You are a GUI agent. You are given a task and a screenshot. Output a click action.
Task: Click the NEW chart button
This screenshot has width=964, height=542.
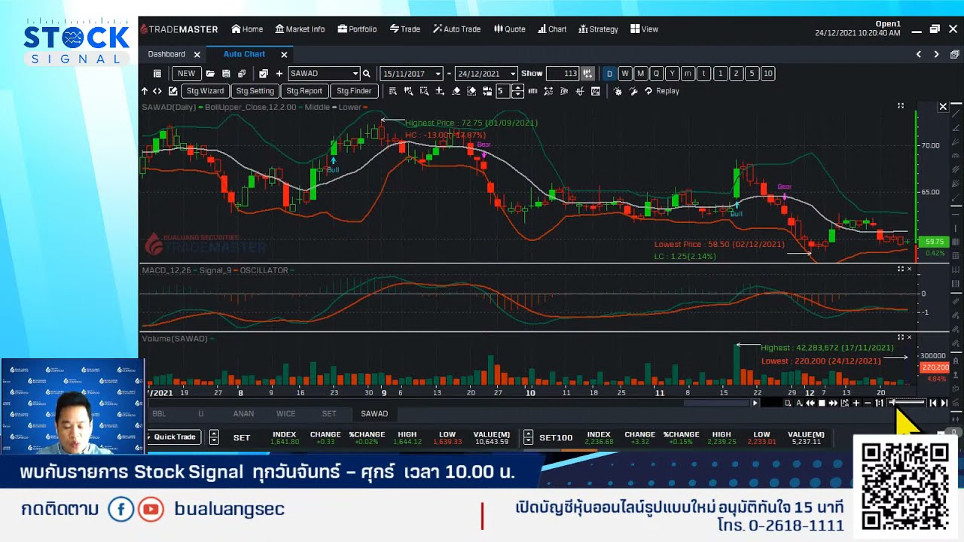click(186, 74)
